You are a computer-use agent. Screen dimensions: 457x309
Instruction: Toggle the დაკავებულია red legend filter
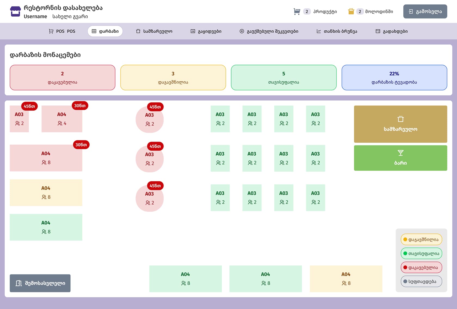pyautogui.click(x=421, y=267)
